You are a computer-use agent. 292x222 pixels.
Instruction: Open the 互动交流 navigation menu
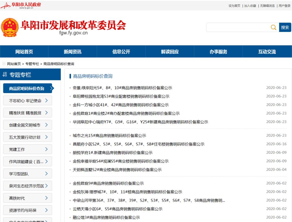(x=267, y=52)
